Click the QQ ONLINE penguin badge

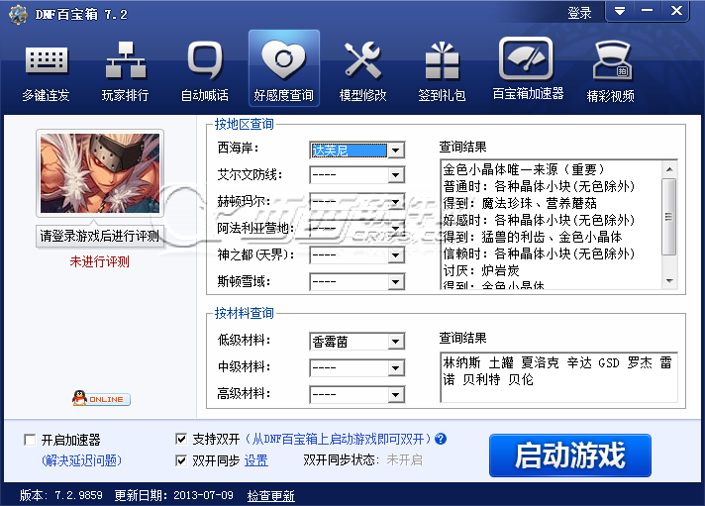tap(101, 398)
